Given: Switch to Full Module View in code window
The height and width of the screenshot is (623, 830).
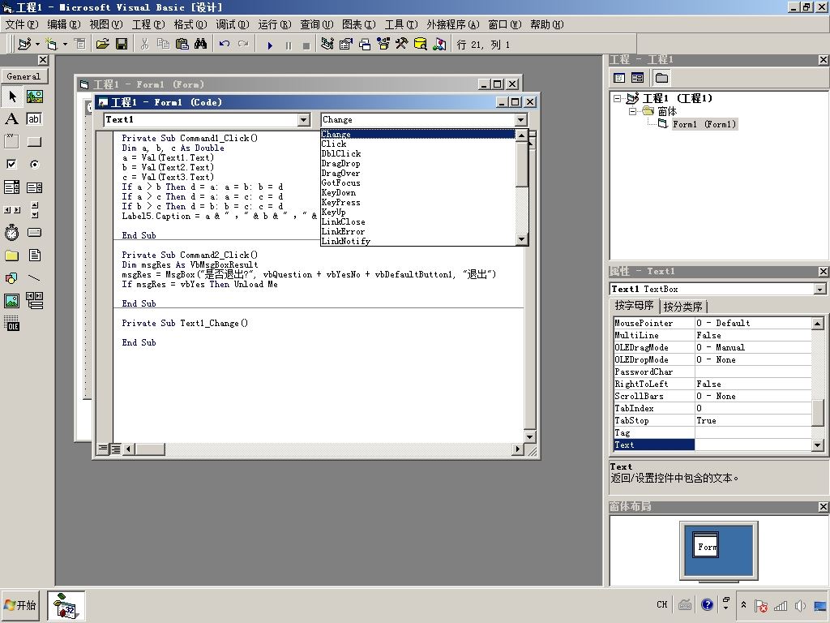Looking at the screenshot, I should [115, 449].
